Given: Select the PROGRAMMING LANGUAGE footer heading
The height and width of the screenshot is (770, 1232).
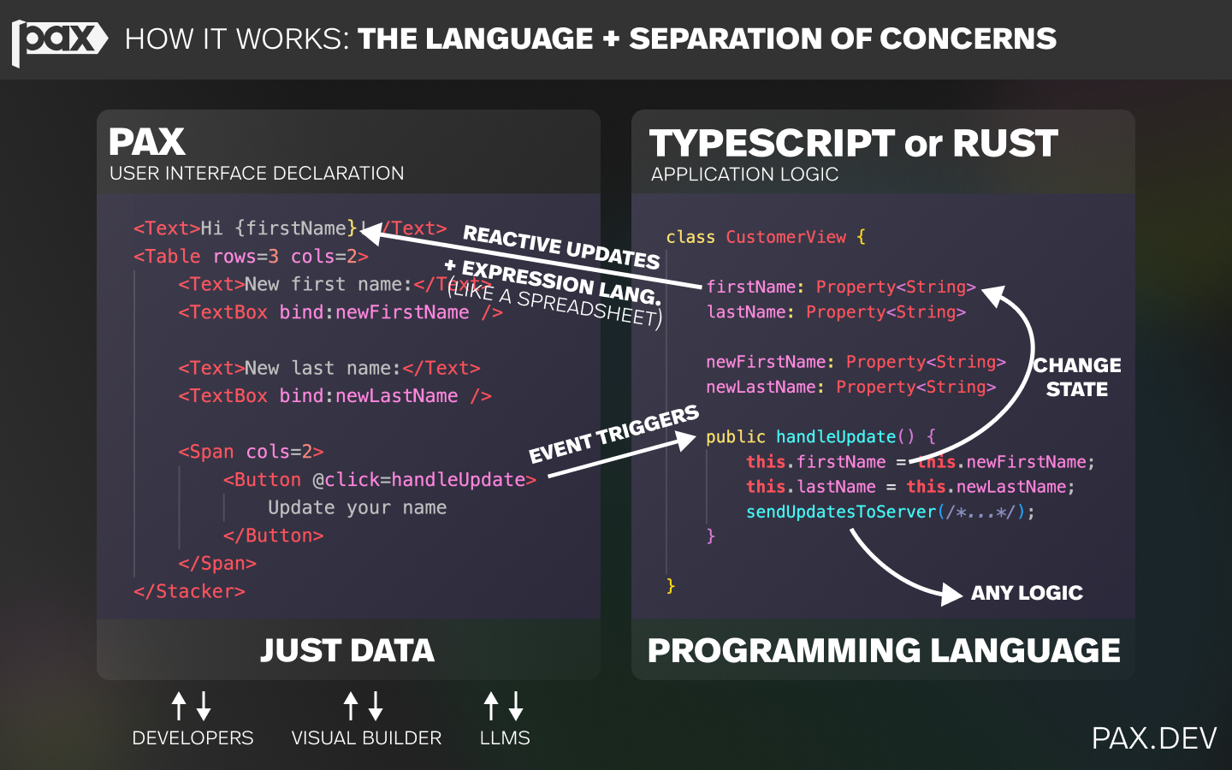Looking at the screenshot, I should point(883,651).
